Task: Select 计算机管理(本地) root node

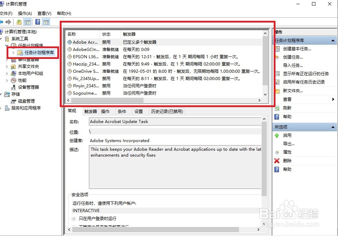Action: pyautogui.click(x=21, y=32)
